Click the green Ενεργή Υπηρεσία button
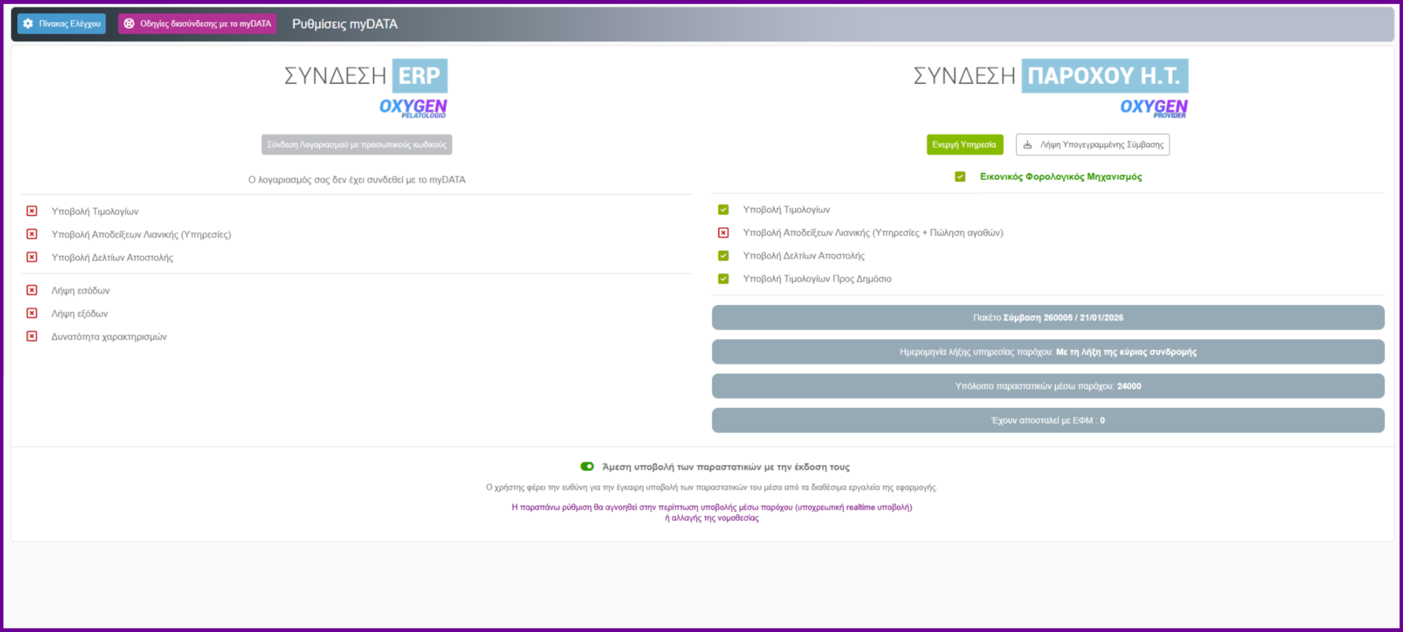The height and width of the screenshot is (632, 1403). pyautogui.click(x=964, y=144)
